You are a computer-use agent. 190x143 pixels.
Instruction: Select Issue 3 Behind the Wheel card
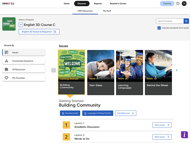point(158,72)
